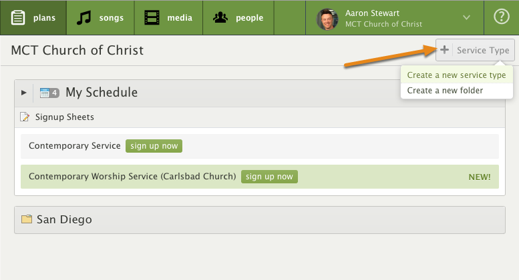The height and width of the screenshot is (280, 519).
Task: Click the plus icon for Service Type
Action: 445,50
